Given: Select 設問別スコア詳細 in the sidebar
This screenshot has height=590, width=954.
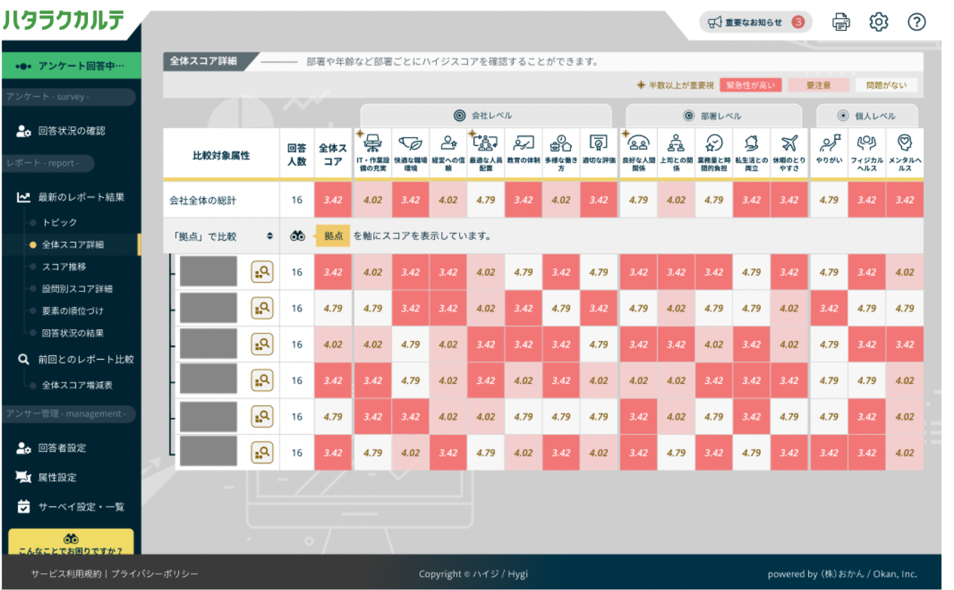Looking at the screenshot, I should (76, 289).
